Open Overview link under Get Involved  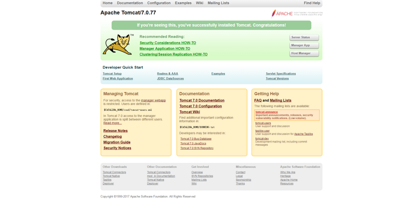tap(197, 172)
